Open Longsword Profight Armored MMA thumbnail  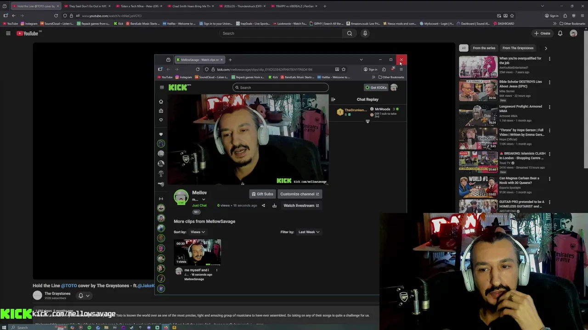click(478, 115)
